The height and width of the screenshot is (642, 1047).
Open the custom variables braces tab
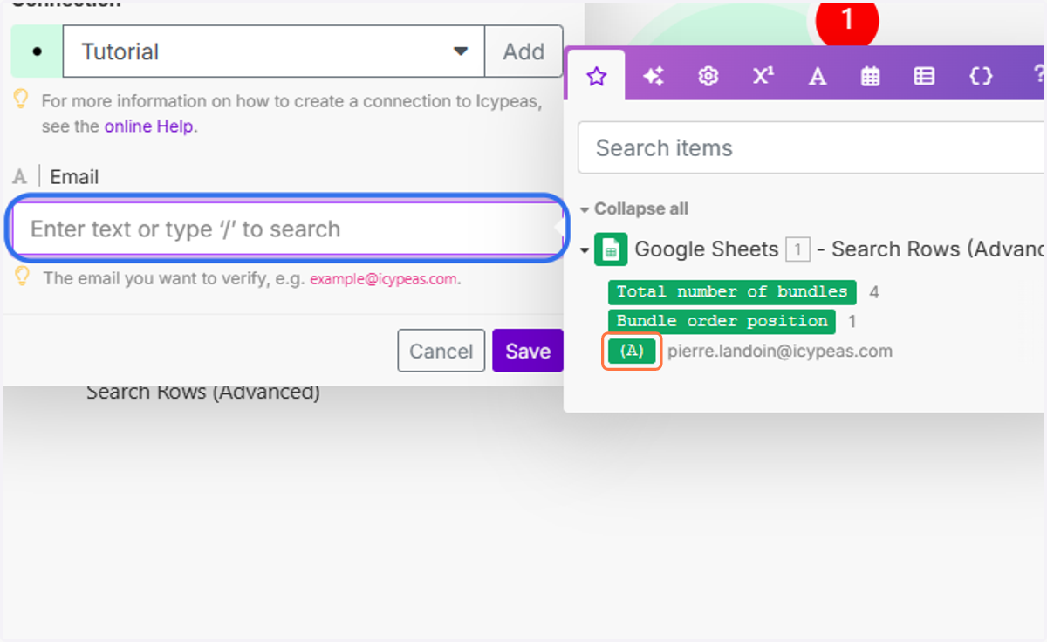tap(981, 76)
